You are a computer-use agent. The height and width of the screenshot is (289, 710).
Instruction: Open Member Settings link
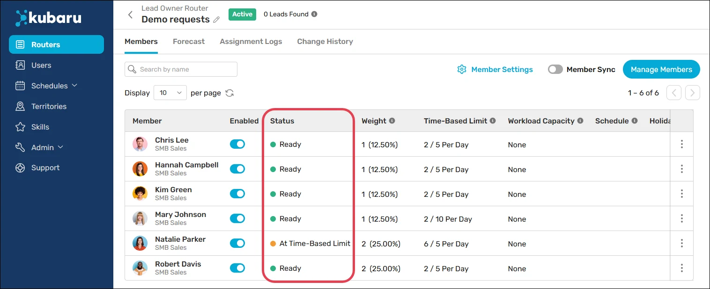pyautogui.click(x=502, y=69)
